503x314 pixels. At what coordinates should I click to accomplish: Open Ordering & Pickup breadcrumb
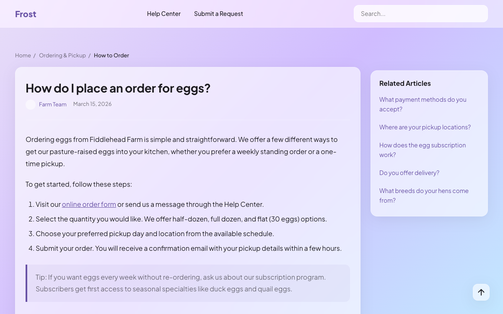(62, 55)
